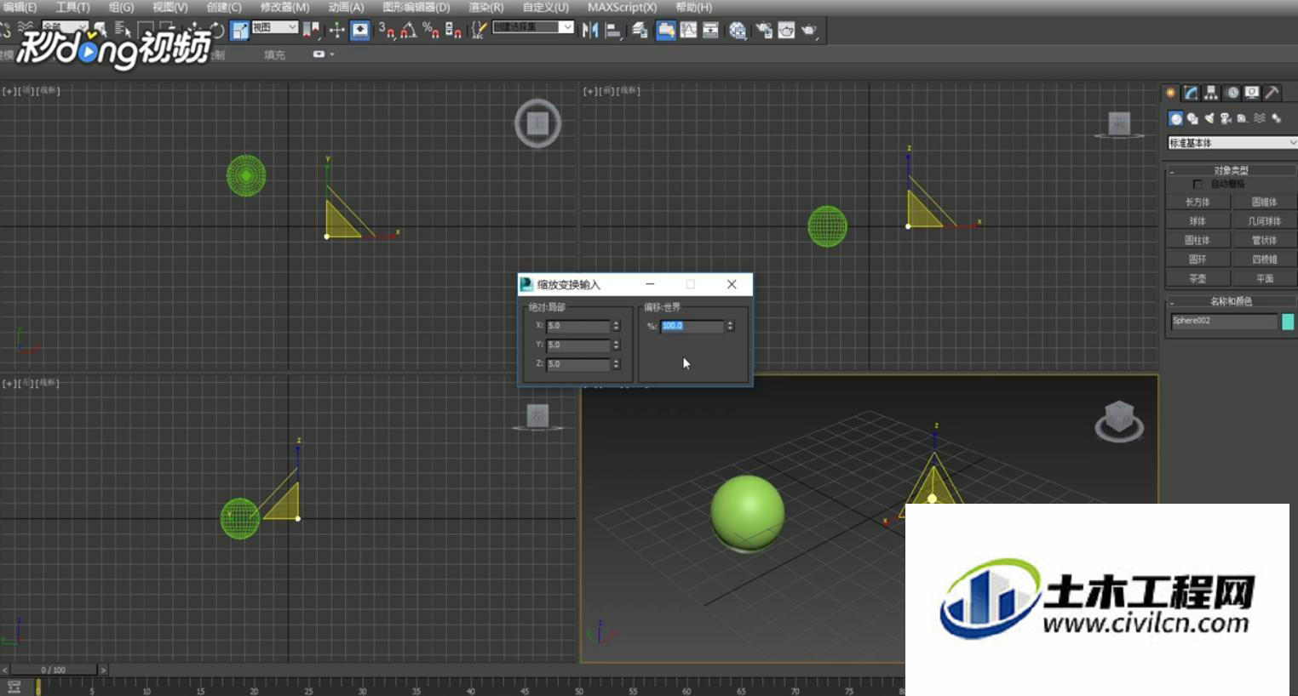
Task: Click the 圆柱体 button
Action: pyautogui.click(x=1197, y=241)
